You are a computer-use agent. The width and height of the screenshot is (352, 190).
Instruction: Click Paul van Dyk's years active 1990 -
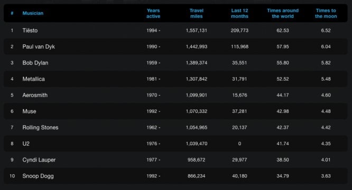tap(153, 46)
